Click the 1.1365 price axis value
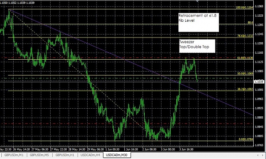The height and width of the screenshot is (159, 266). [x=259, y=6]
